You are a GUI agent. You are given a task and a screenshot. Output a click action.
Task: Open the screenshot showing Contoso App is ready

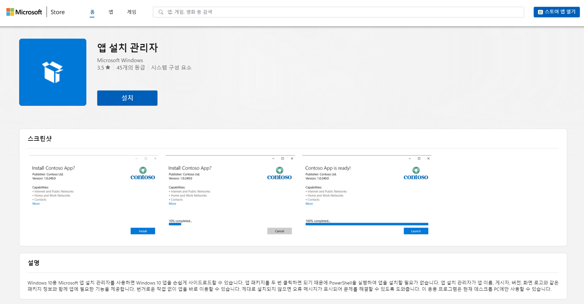click(367, 196)
